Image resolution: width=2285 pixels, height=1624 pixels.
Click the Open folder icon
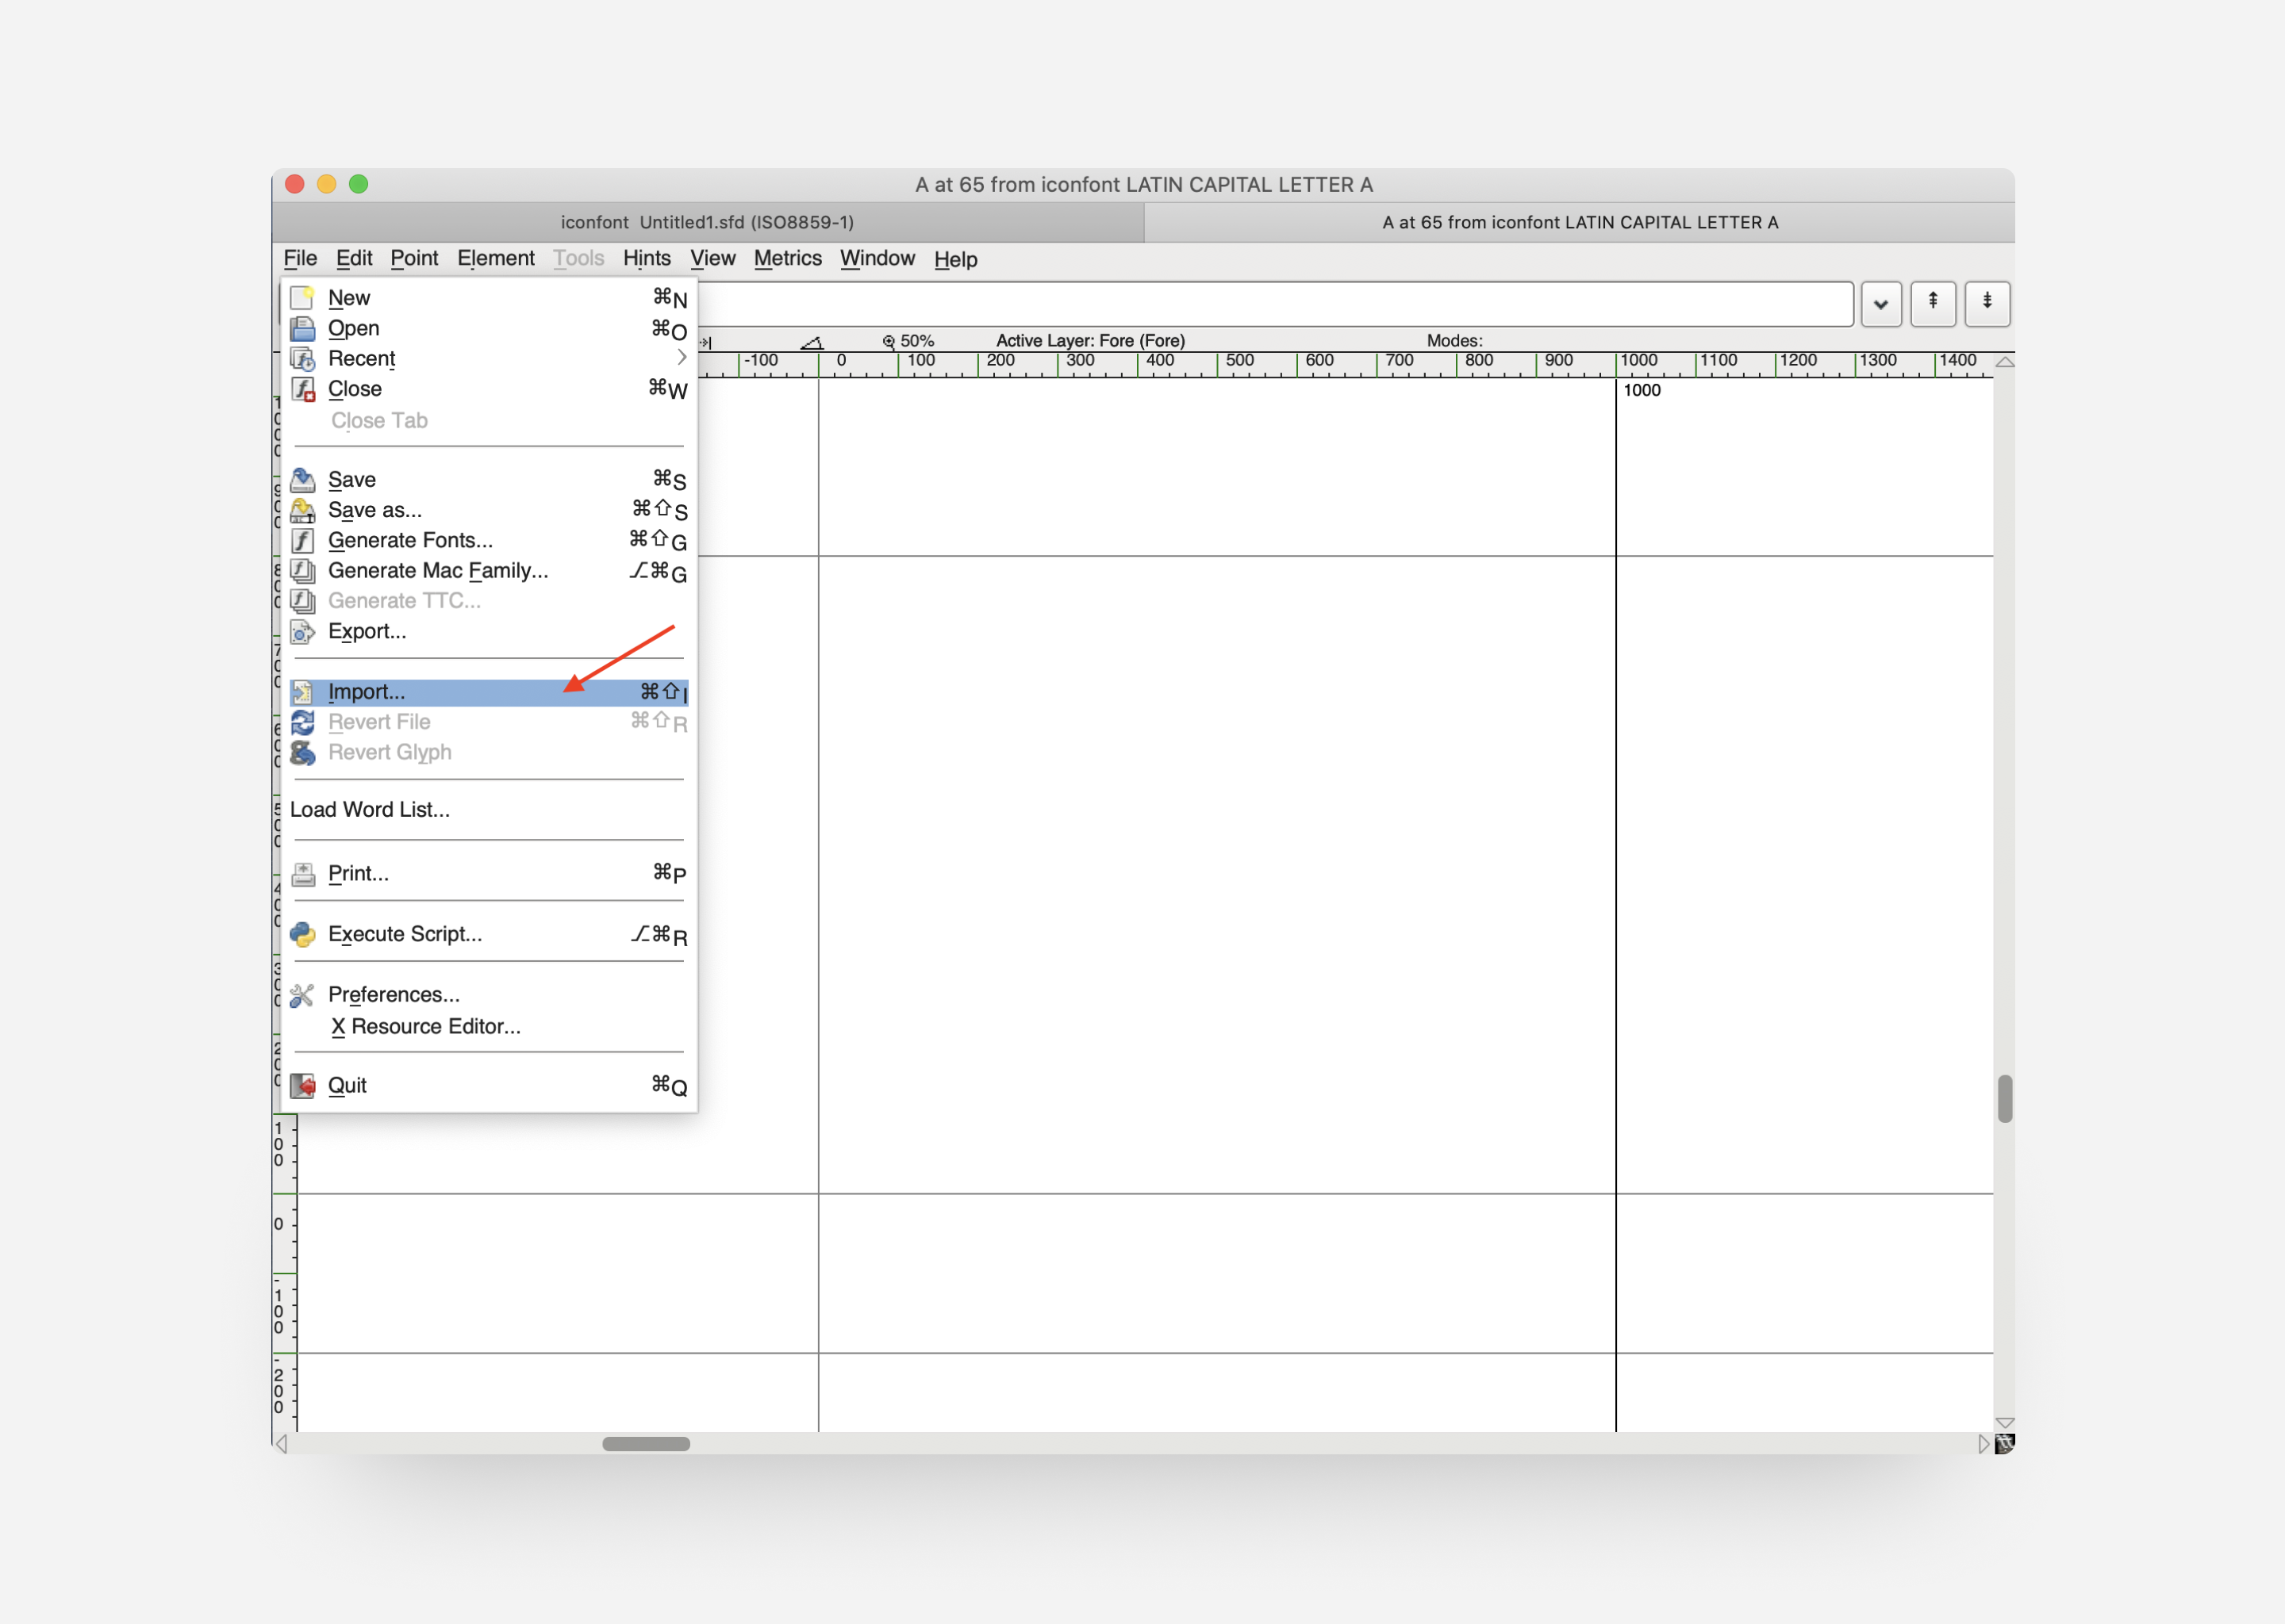302,328
